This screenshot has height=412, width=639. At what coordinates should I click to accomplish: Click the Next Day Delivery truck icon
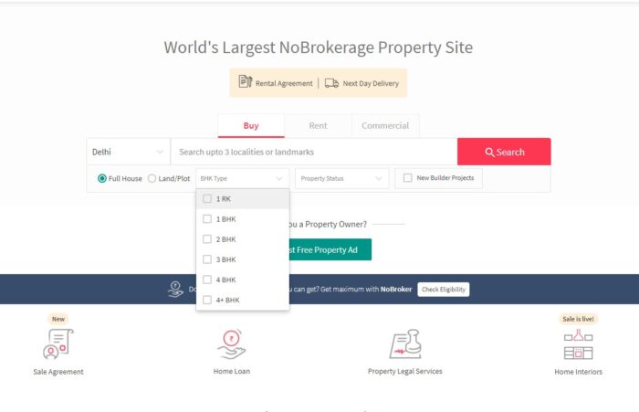(x=331, y=83)
